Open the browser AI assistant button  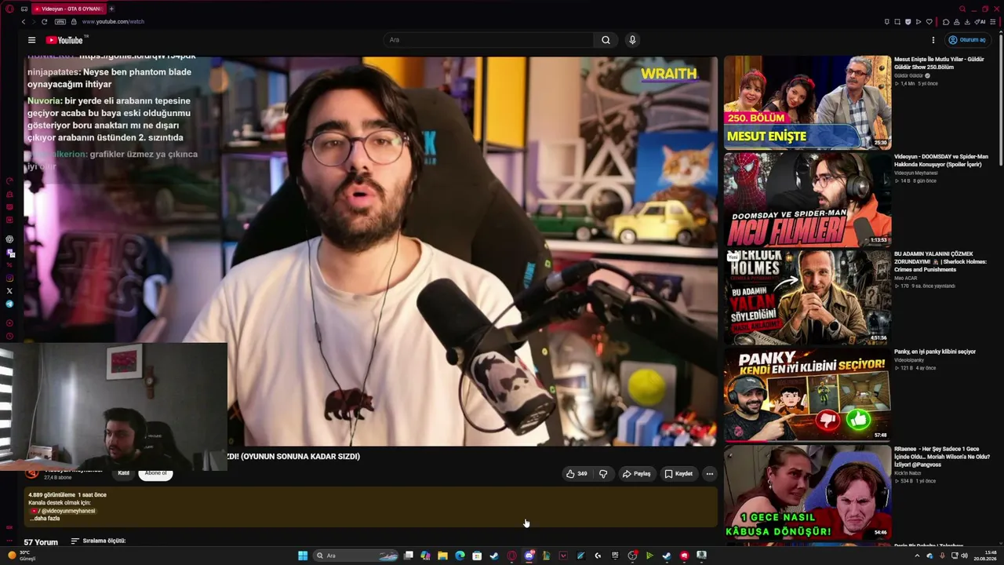(980, 22)
